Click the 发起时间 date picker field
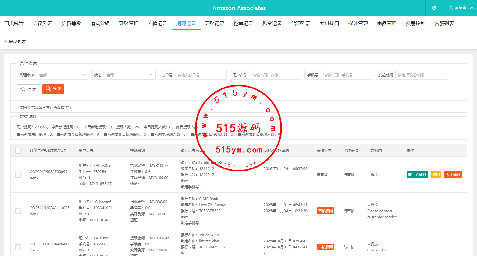The height and width of the screenshot is (256, 477). pos(421,75)
